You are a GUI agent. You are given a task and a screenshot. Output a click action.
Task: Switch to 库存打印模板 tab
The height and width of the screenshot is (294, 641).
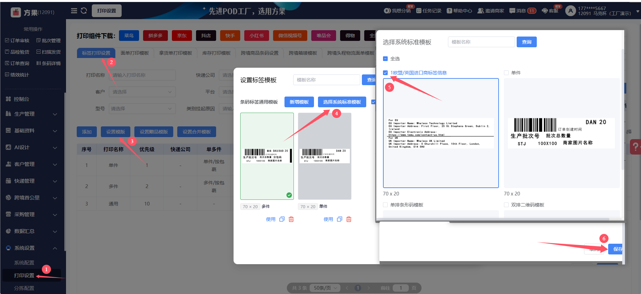[216, 53]
